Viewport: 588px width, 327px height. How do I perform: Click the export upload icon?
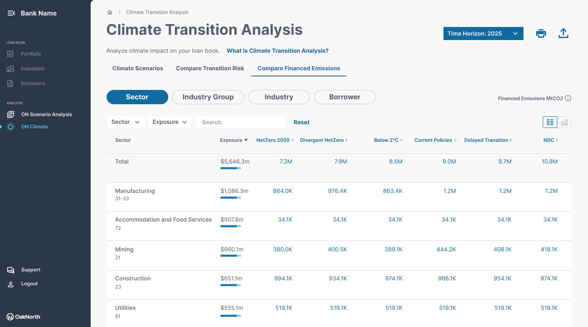pyautogui.click(x=563, y=34)
